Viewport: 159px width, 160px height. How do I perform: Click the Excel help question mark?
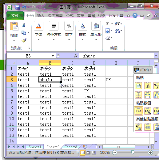(135, 15)
